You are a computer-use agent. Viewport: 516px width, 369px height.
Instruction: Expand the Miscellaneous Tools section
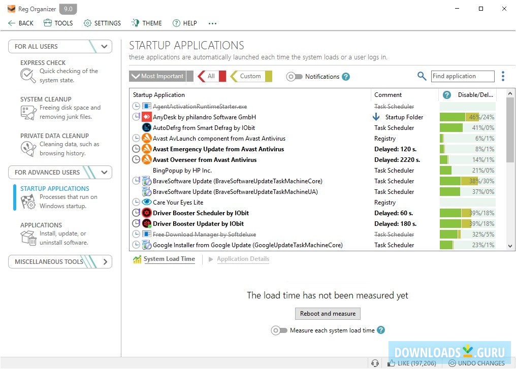[105, 262]
